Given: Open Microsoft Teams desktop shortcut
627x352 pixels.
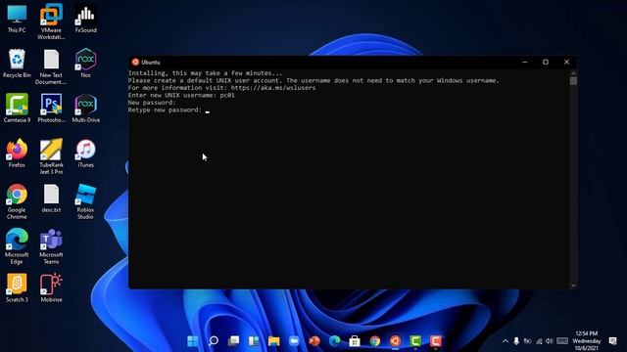Looking at the screenshot, I should pyautogui.click(x=51, y=246).
